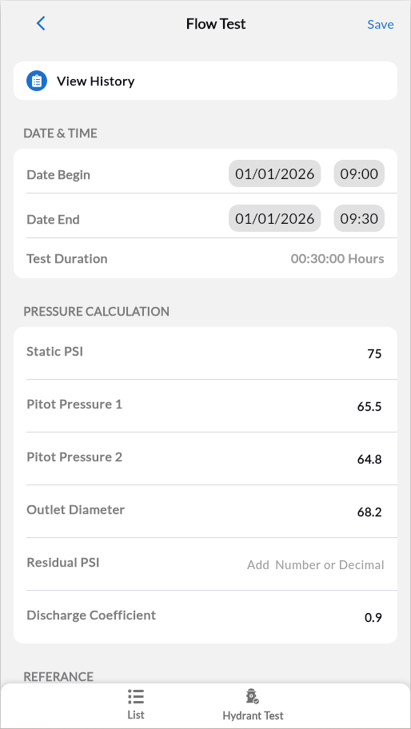Screen dimensions: 411x729
Task: Select the List tab label
Action: tap(136, 715)
